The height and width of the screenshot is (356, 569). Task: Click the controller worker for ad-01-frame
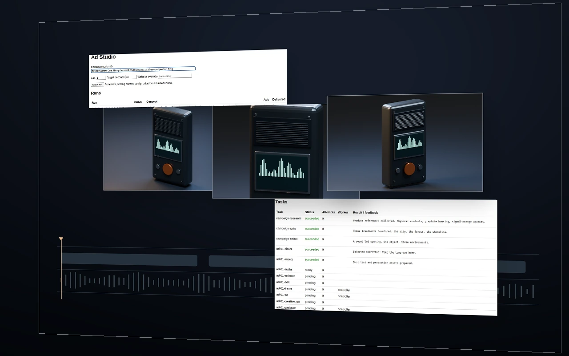tap(344, 290)
